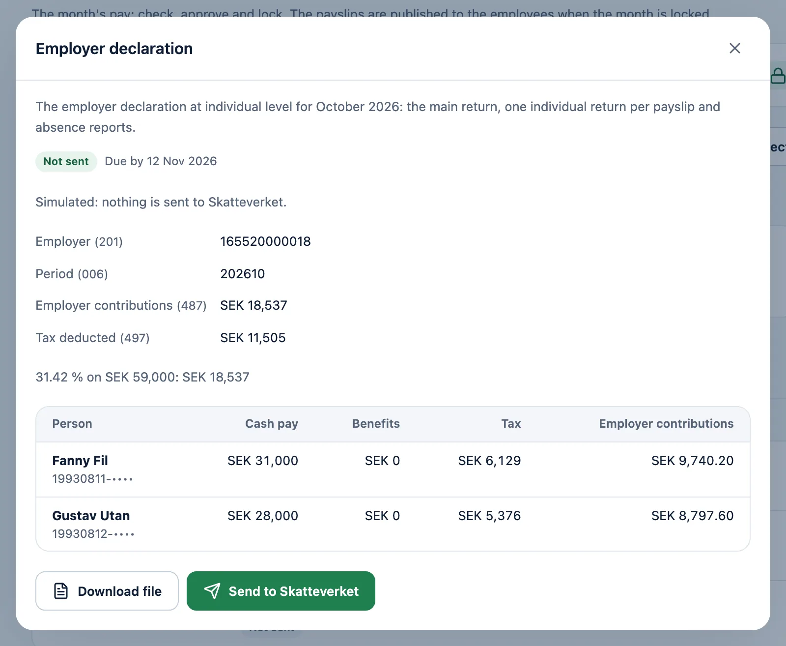Click the Not sent status badge
786x646 pixels.
point(66,161)
